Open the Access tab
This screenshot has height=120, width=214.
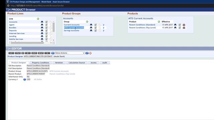coord(94,63)
